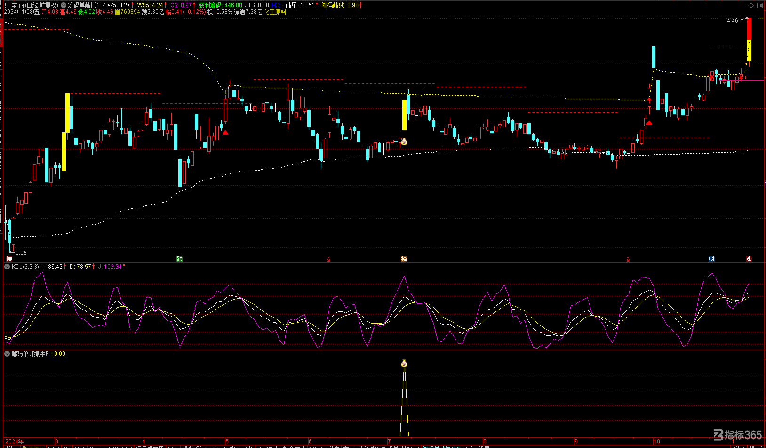Click the 涨 event marker under chart
The width and height of the screenshot is (766, 448).
coord(749,259)
